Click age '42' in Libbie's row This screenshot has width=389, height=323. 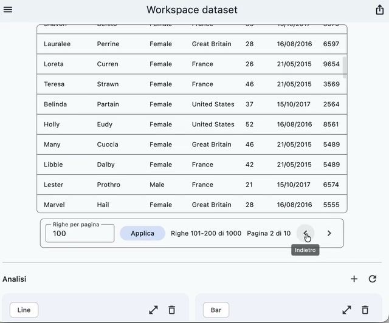point(250,165)
